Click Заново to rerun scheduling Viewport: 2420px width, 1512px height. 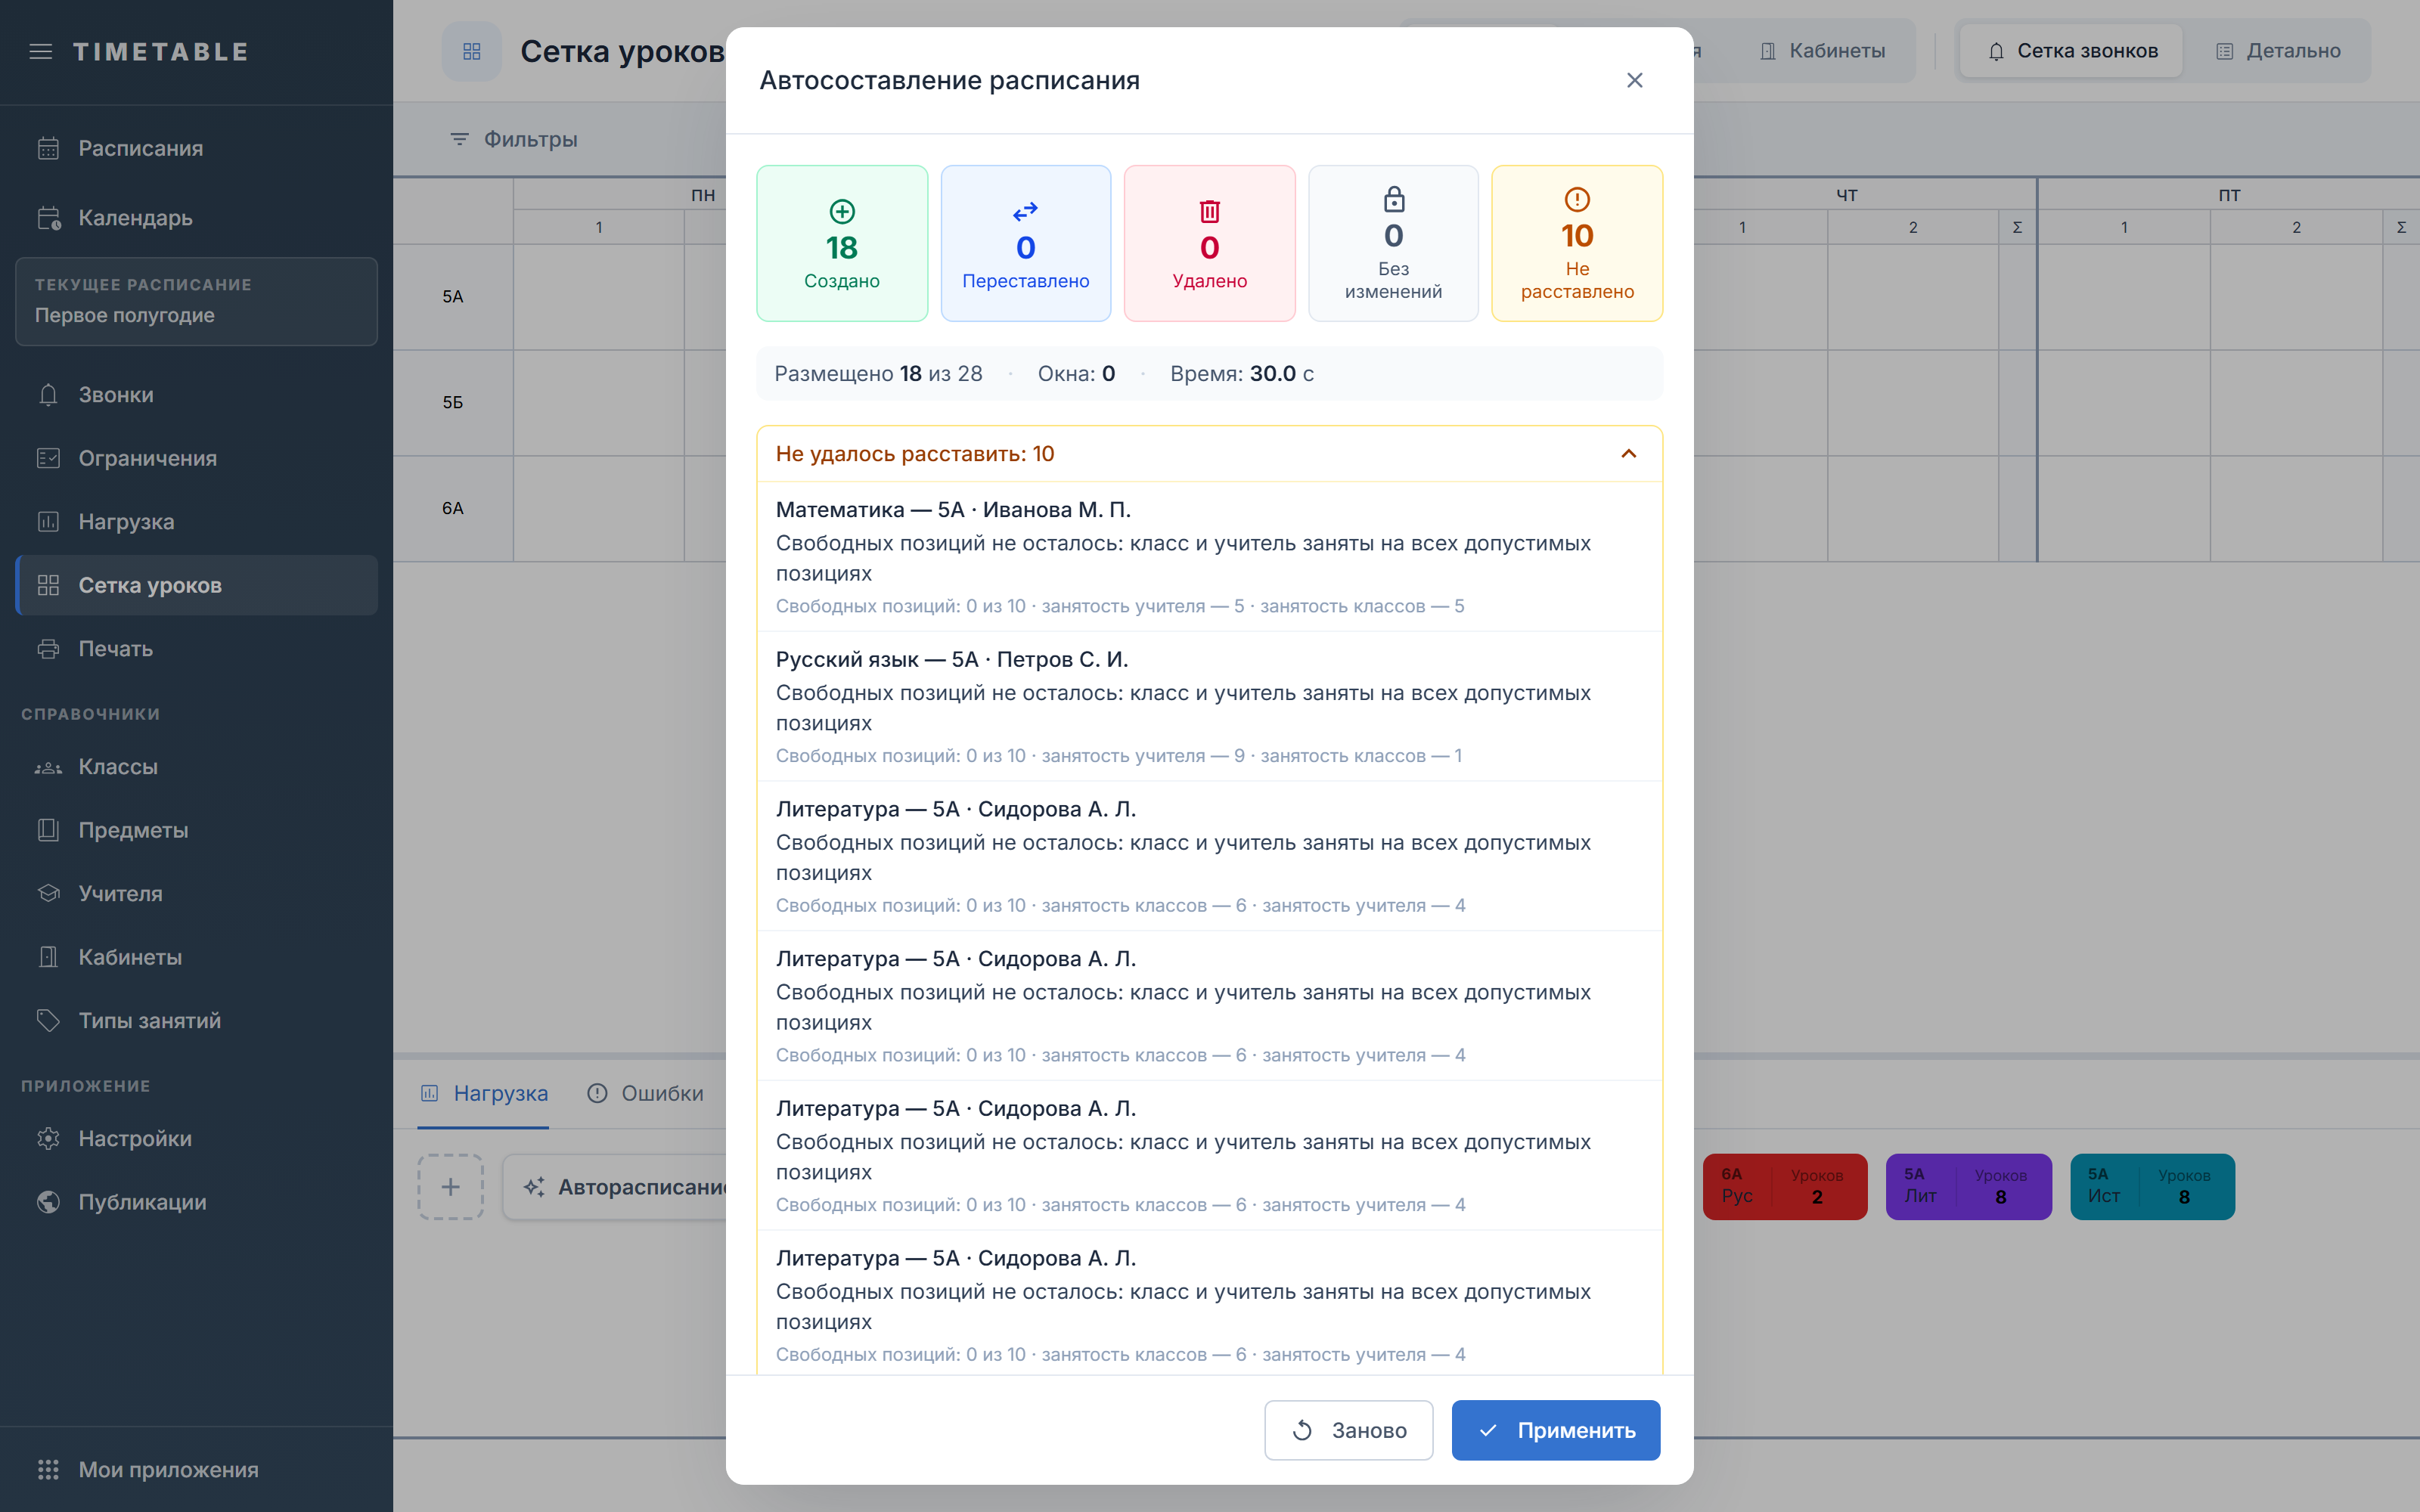click(1348, 1430)
